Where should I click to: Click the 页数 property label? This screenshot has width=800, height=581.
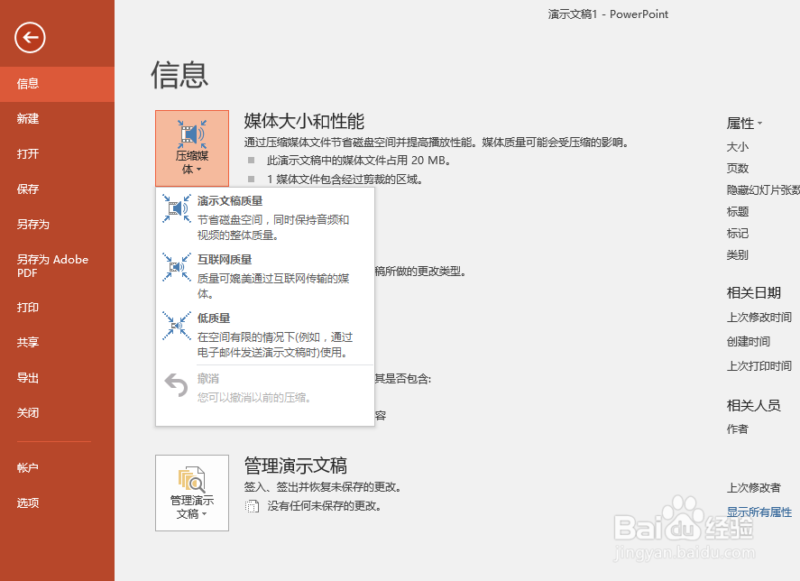(x=737, y=169)
